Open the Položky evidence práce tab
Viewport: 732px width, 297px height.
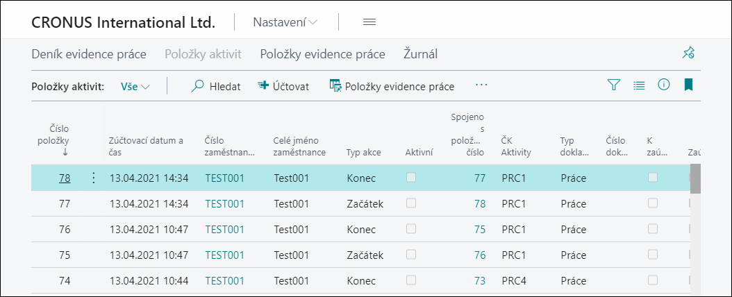(x=322, y=55)
